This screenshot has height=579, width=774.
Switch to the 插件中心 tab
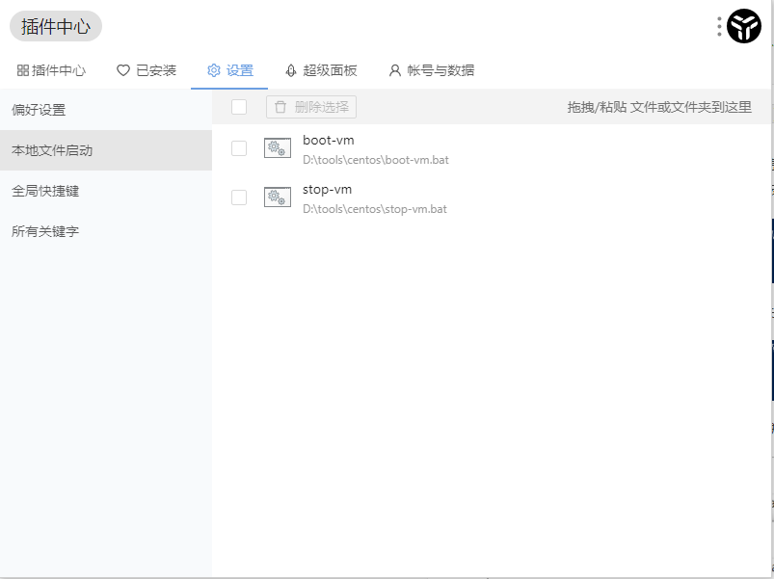point(51,70)
